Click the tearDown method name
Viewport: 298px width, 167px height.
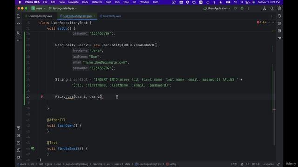pyautogui.click(x=65, y=126)
